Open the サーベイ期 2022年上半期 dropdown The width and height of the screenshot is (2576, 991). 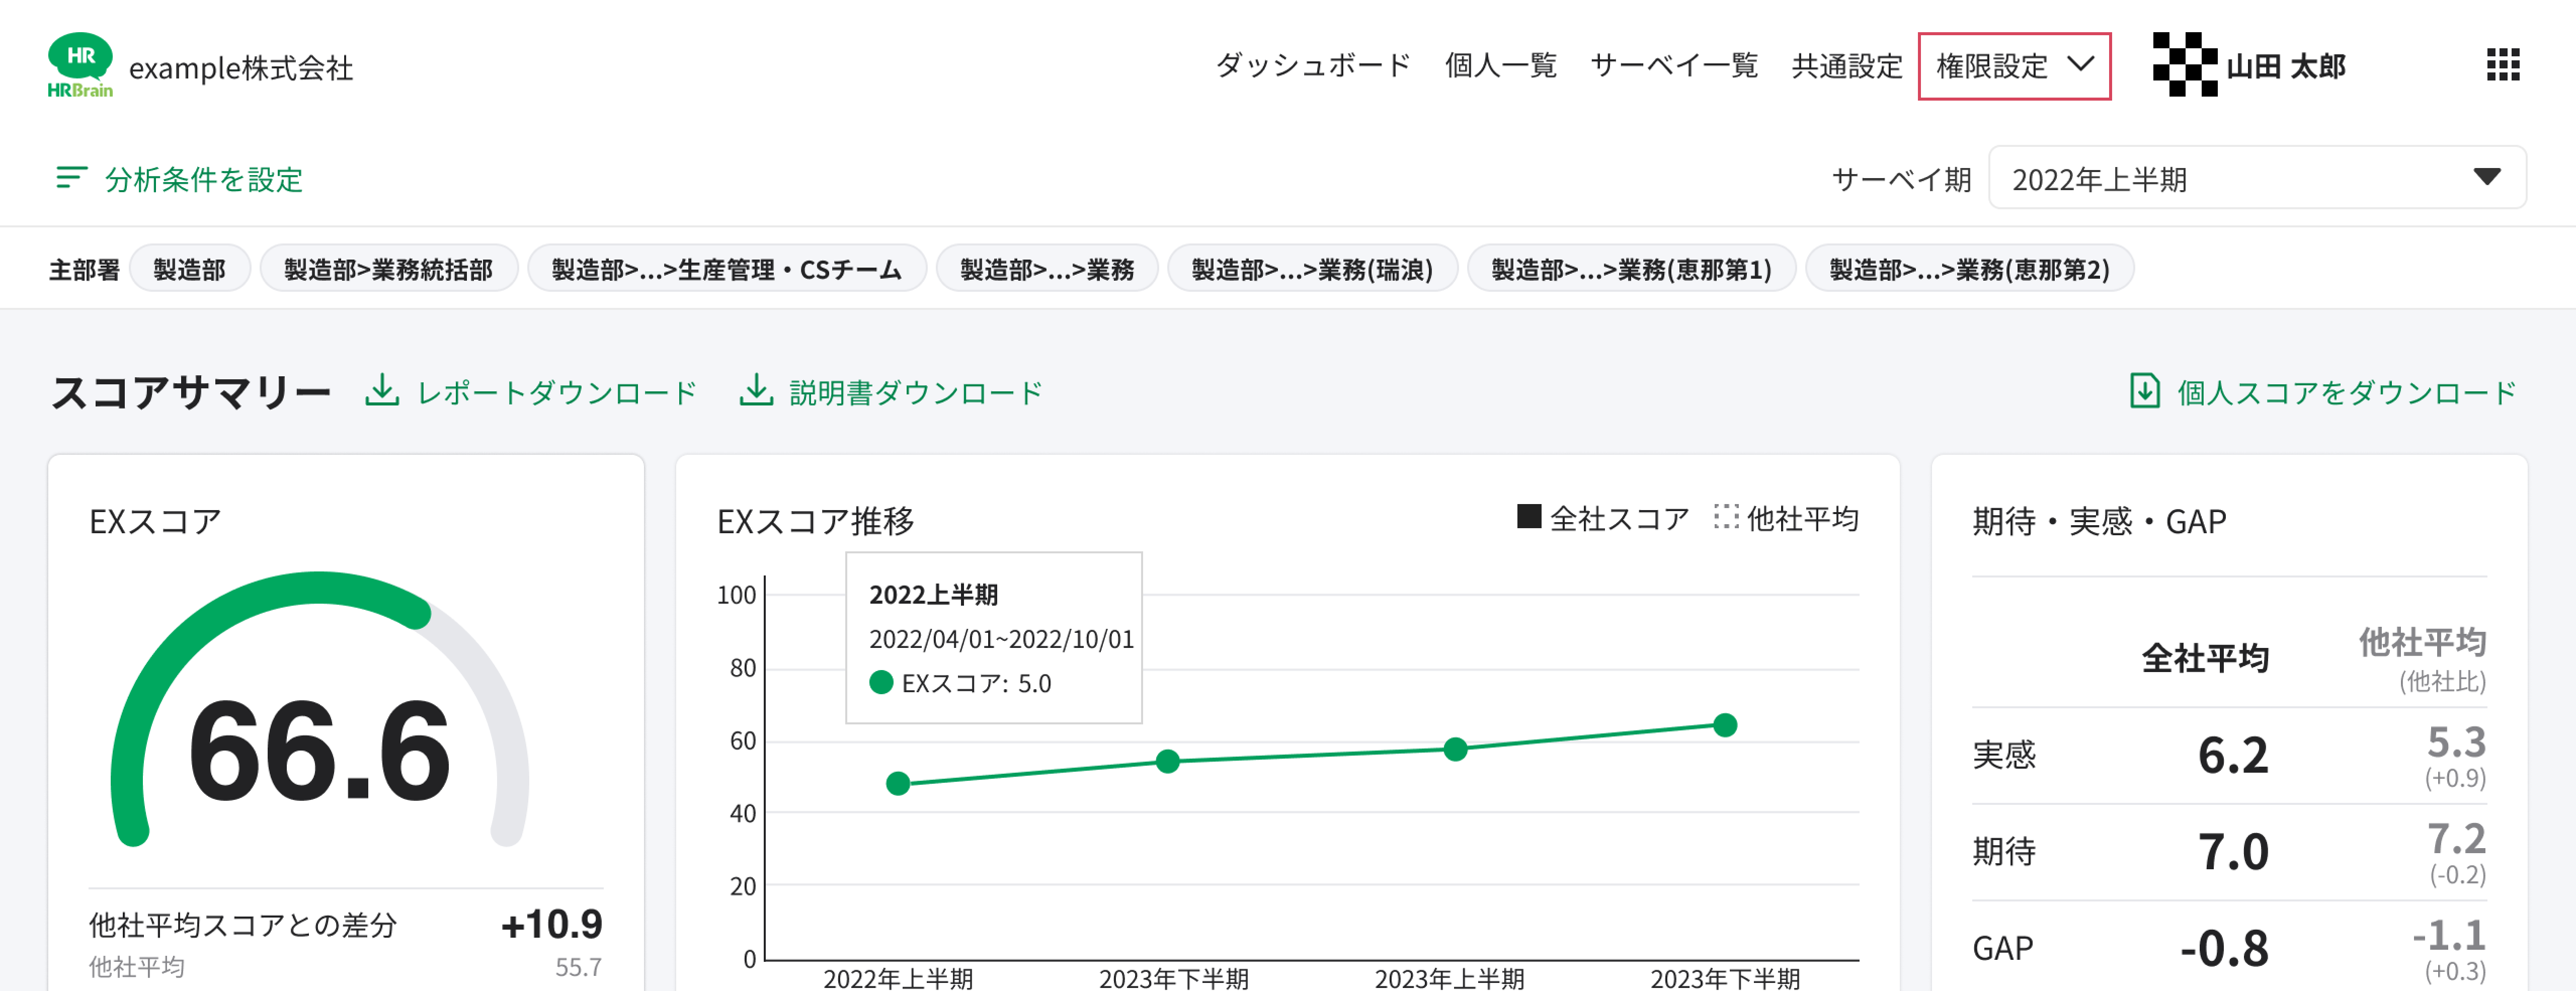2200,179
